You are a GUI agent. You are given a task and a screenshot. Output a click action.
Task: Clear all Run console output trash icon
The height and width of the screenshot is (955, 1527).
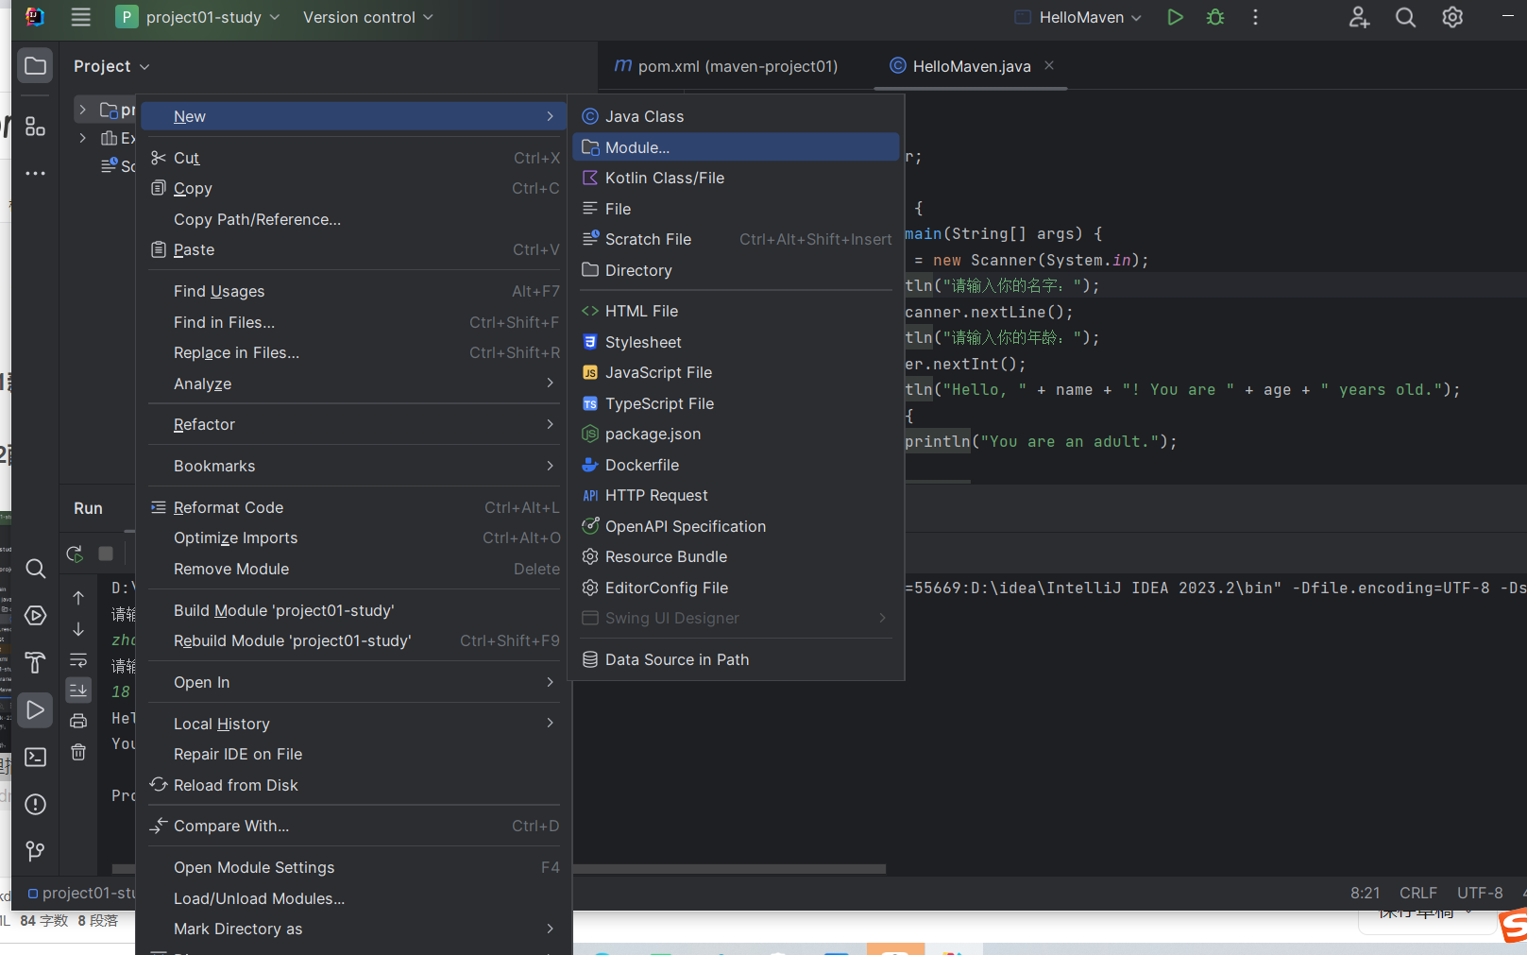(x=78, y=753)
